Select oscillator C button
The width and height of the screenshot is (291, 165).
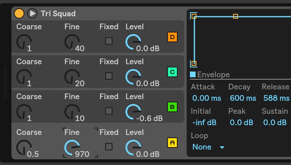(172, 72)
